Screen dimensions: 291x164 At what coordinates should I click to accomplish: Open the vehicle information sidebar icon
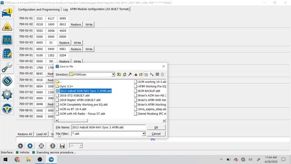(7, 12)
